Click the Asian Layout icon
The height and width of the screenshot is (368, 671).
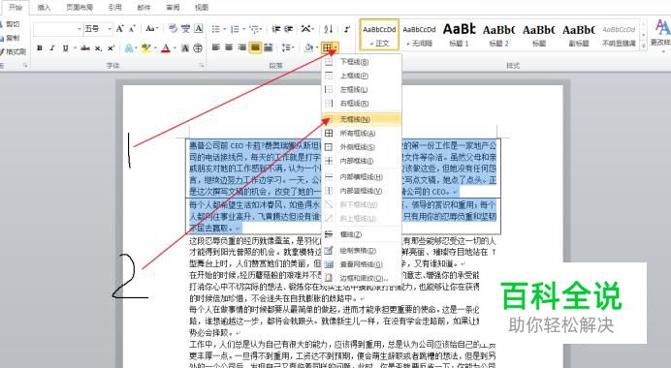point(306,29)
